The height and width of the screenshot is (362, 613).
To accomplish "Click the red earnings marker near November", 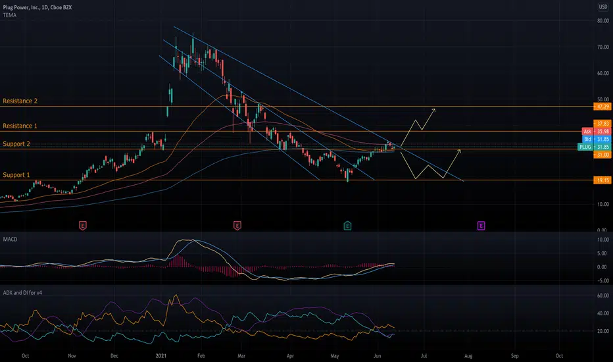I will tap(82, 225).
